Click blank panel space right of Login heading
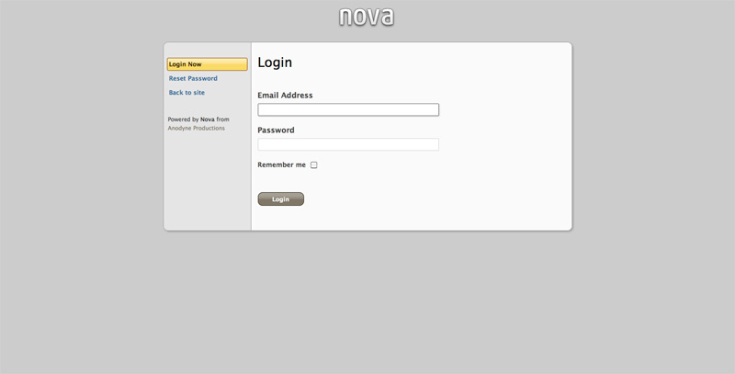The height and width of the screenshot is (374, 735). [441, 62]
